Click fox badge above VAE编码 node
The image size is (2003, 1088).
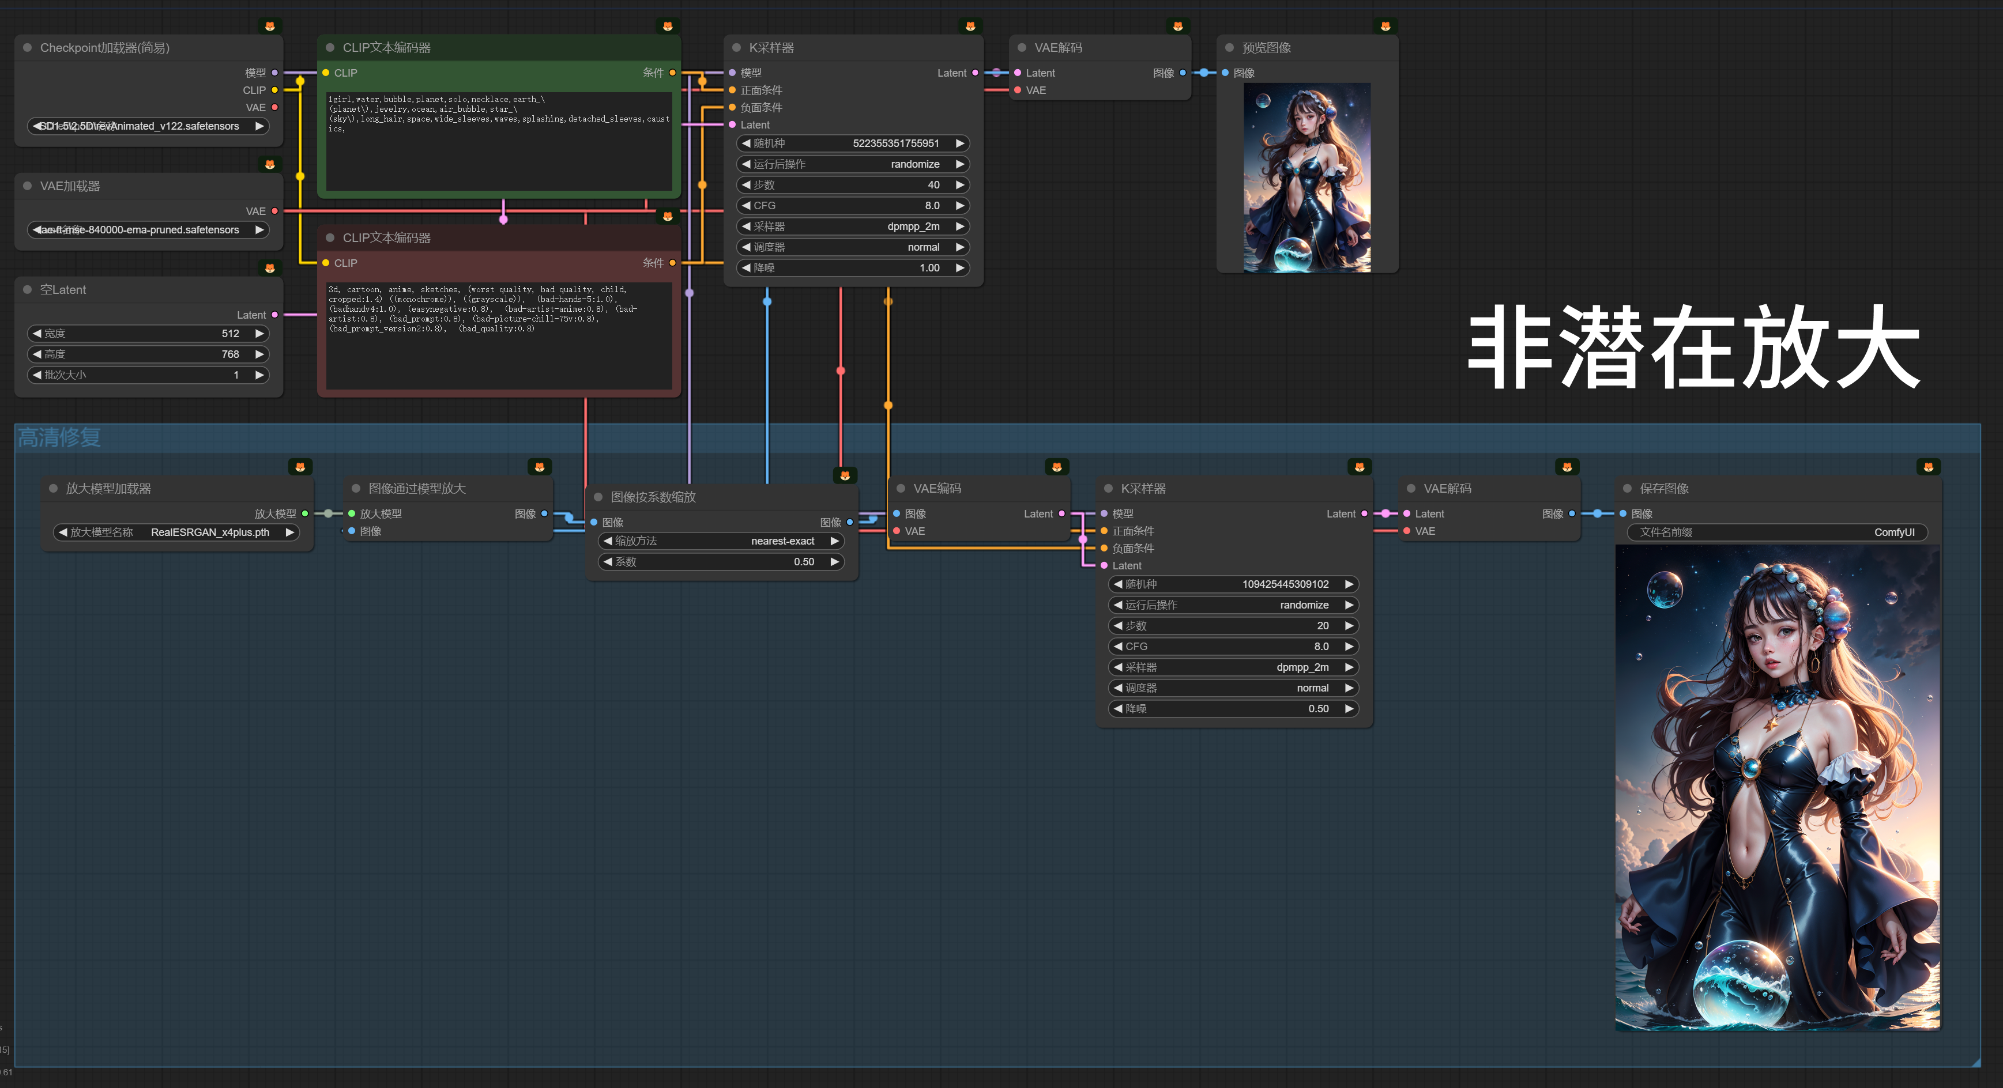click(x=1057, y=466)
